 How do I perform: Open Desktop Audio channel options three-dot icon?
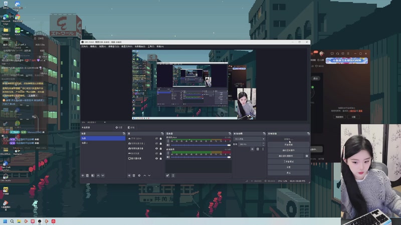click(168, 153)
